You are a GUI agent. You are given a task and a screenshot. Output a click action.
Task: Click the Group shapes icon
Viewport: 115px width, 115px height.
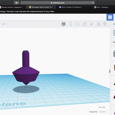pyautogui.click(x=78, y=24)
